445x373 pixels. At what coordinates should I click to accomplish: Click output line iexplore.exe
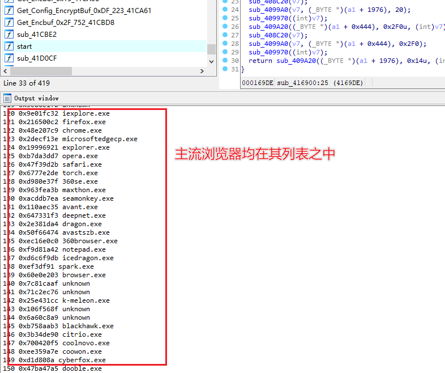[56, 113]
